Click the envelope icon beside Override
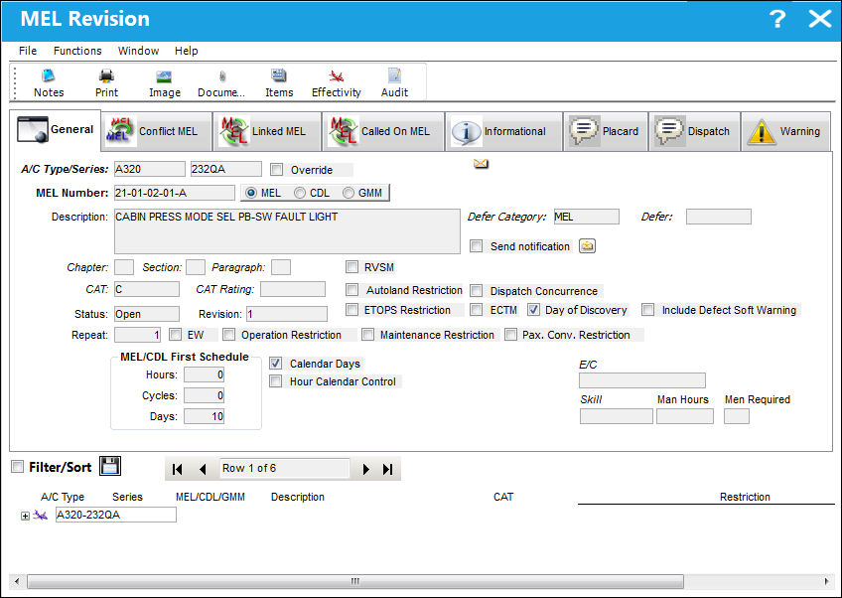Image resolution: width=842 pixels, height=598 pixels. (x=481, y=163)
